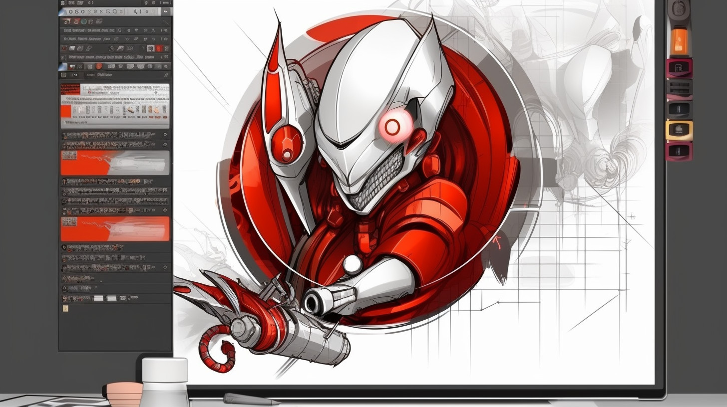This screenshot has height=407, width=727.
Task: Click the dark grid button on right strip
Action: tap(679, 89)
